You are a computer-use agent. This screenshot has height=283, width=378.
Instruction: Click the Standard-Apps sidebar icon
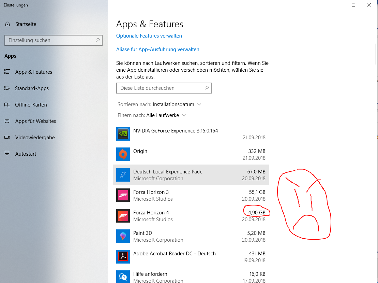coord(7,88)
